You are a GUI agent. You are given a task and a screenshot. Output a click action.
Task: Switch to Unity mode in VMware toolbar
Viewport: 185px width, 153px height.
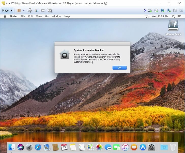pyautogui.click(x=50, y=10)
